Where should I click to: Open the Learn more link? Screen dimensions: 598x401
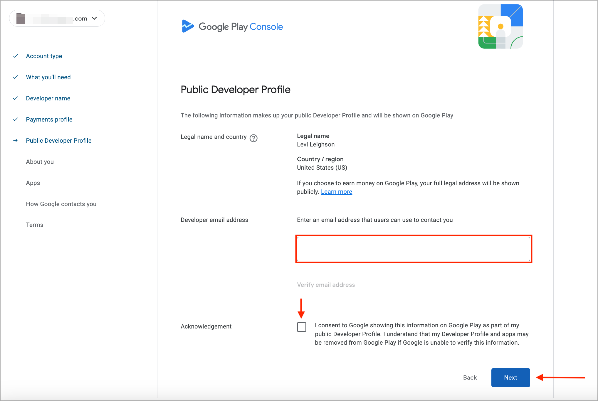337,192
